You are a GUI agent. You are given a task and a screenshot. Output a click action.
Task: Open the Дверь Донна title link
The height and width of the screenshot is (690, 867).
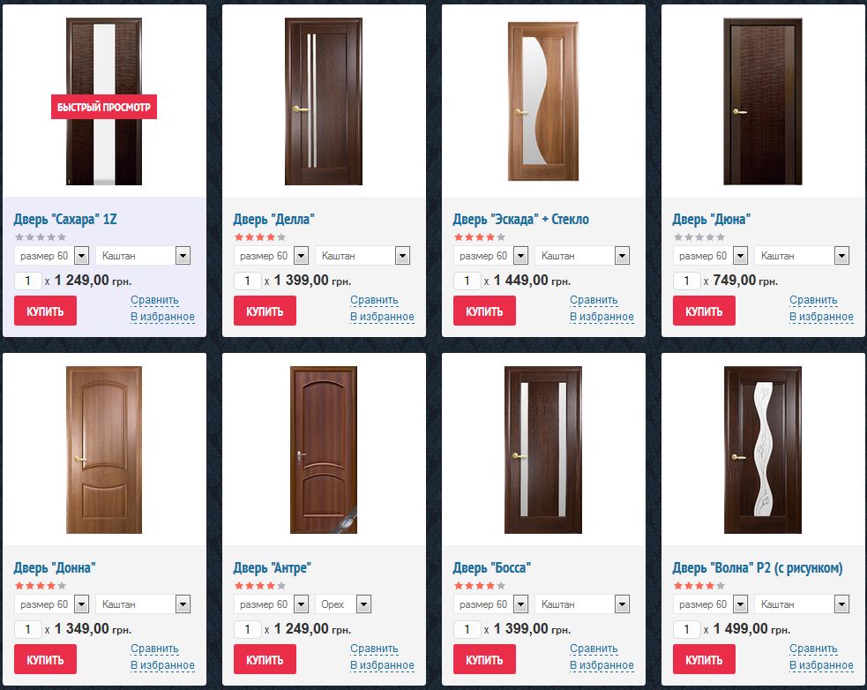tap(55, 567)
